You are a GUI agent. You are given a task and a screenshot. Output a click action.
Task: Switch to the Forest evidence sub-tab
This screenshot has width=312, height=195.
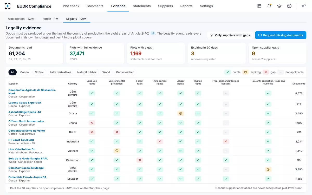pyautogui.click(x=50, y=19)
